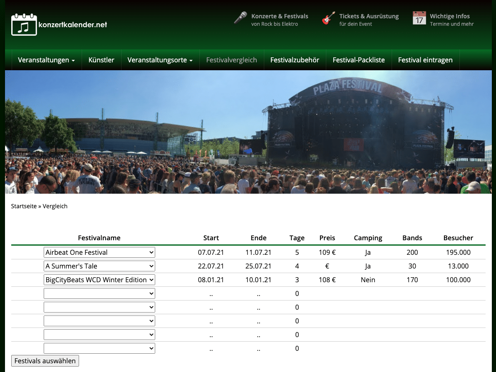Open the Festival-Packliste page

point(359,60)
